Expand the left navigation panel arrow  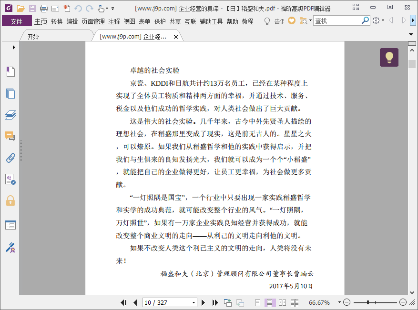pyautogui.click(x=14, y=48)
